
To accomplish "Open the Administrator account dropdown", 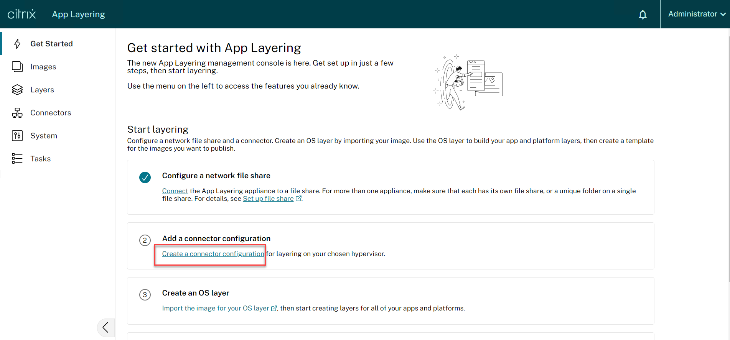I will coord(697,14).
